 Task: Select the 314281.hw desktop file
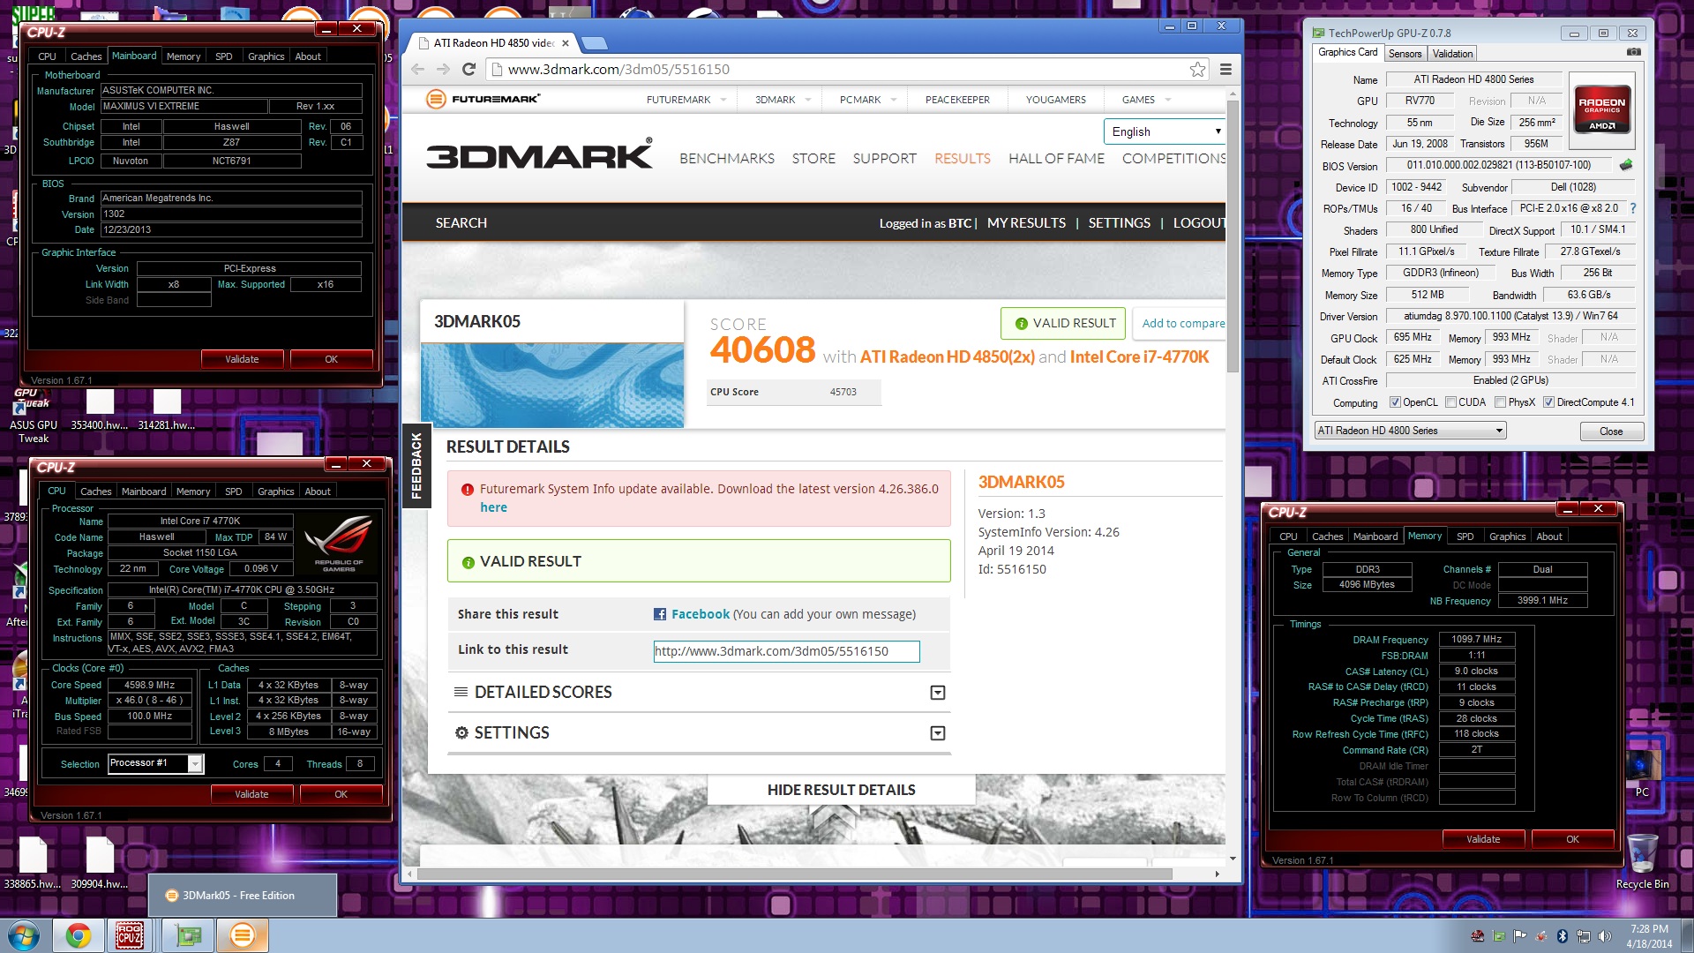tap(167, 411)
